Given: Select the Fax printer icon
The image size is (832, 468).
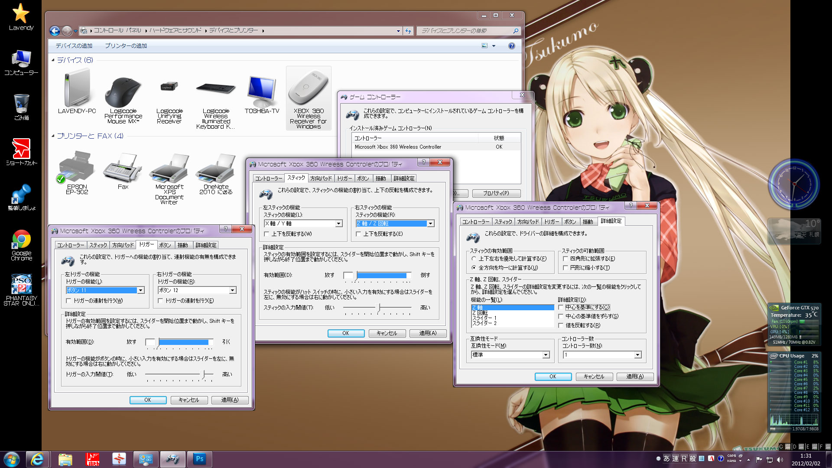Looking at the screenshot, I should coord(123,170).
